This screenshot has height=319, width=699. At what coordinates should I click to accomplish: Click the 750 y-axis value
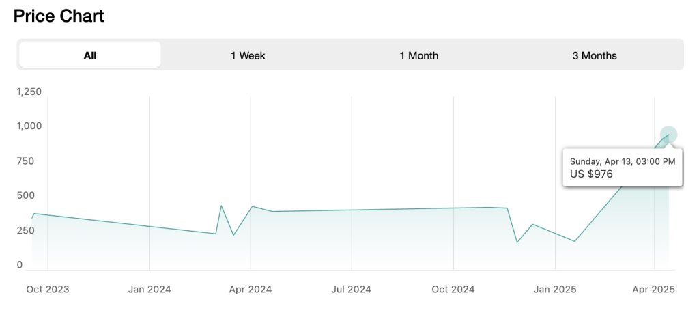pyautogui.click(x=24, y=161)
